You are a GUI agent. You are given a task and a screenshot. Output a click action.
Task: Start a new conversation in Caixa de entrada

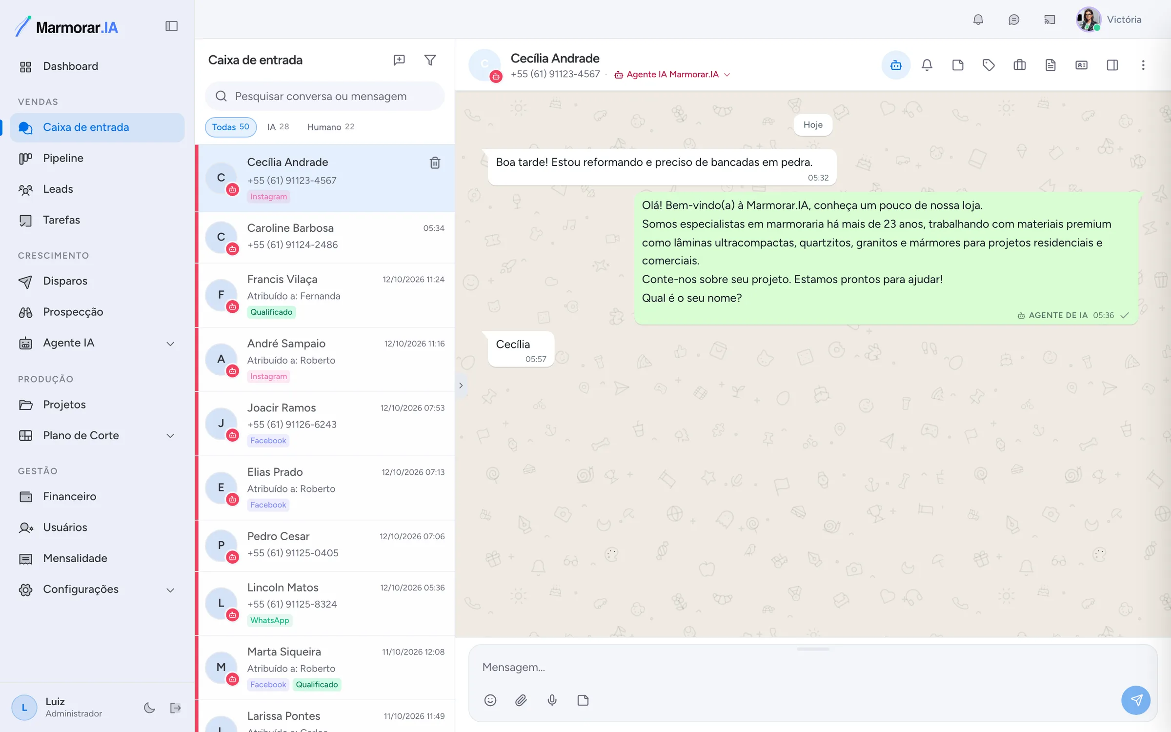(x=399, y=60)
